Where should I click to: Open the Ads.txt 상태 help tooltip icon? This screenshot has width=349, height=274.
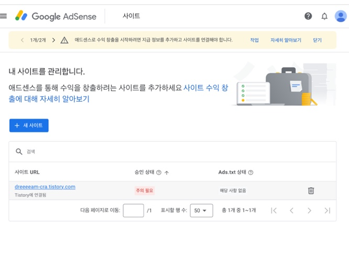click(x=250, y=172)
